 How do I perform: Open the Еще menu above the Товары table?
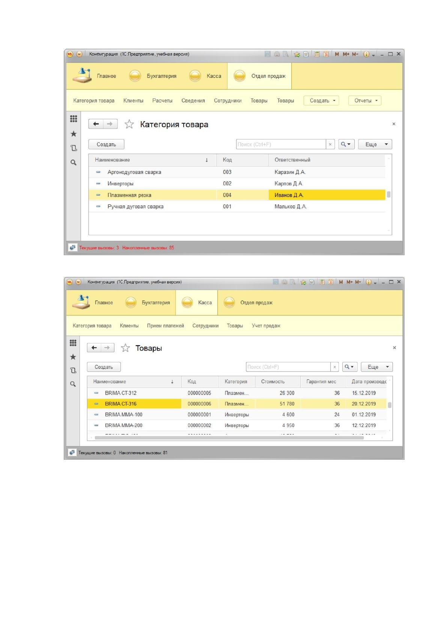[377, 367]
